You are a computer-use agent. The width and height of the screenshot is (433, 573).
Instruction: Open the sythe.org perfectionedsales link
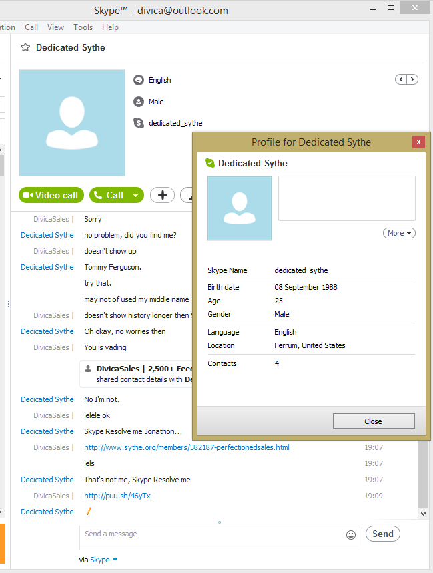187,447
